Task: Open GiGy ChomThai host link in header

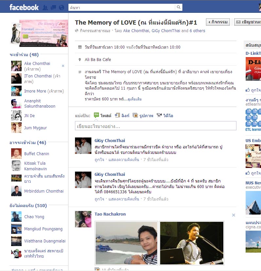Action: click(166, 31)
